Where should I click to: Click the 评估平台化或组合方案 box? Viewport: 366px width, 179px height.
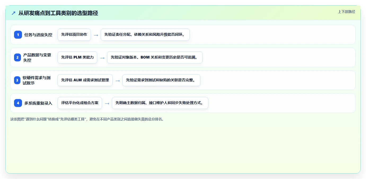(x=80, y=103)
